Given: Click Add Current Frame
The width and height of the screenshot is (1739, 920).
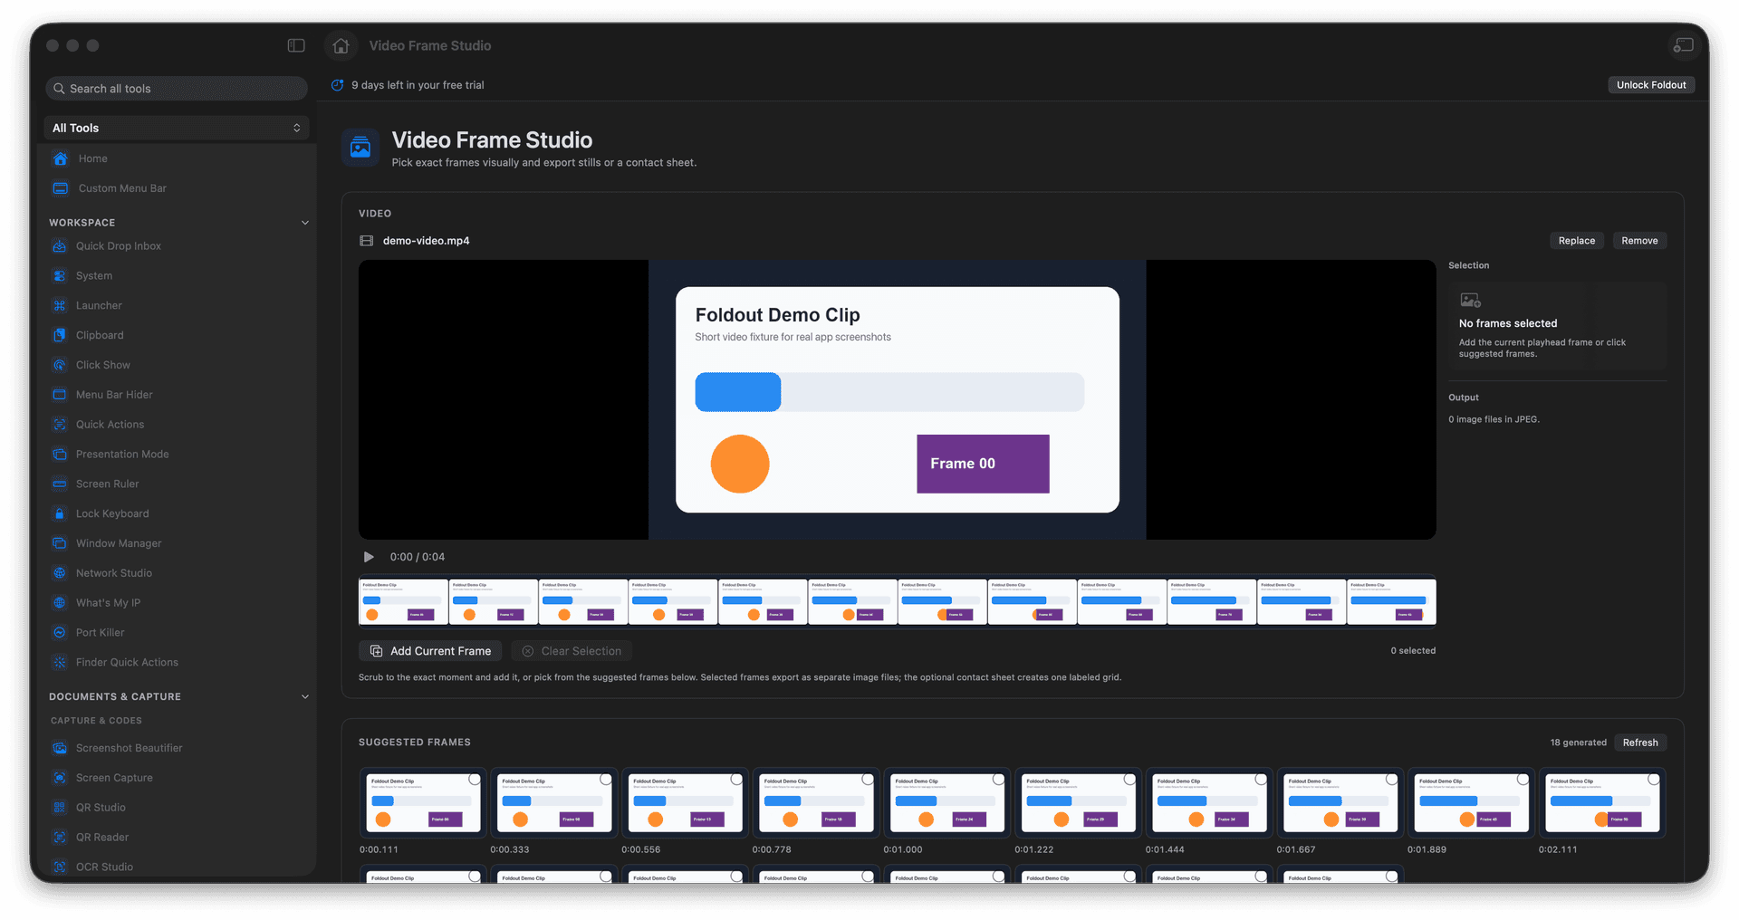Looking at the screenshot, I should (x=430, y=651).
